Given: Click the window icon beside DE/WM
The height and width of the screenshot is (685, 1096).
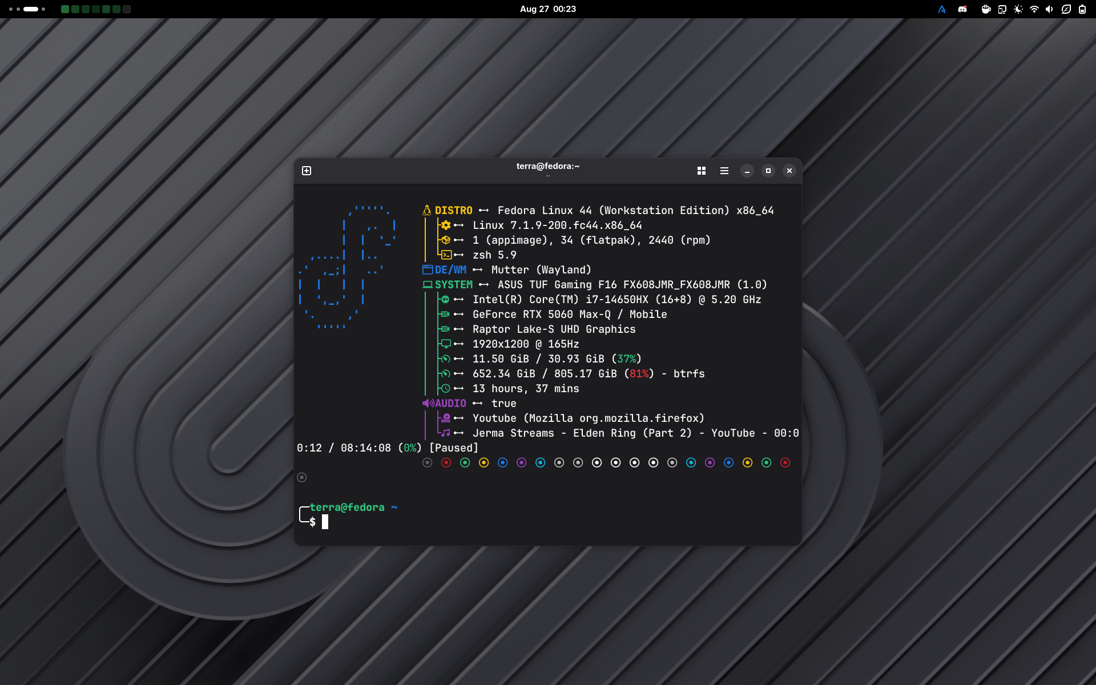Looking at the screenshot, I should (x=428, y=269).
